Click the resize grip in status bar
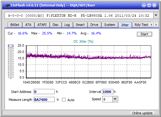 pos(157,113)
